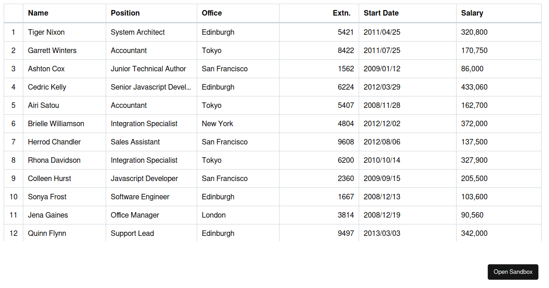Sort the table by the Position column
Viewport: 549px width, 288px height.
click(125, 13)
